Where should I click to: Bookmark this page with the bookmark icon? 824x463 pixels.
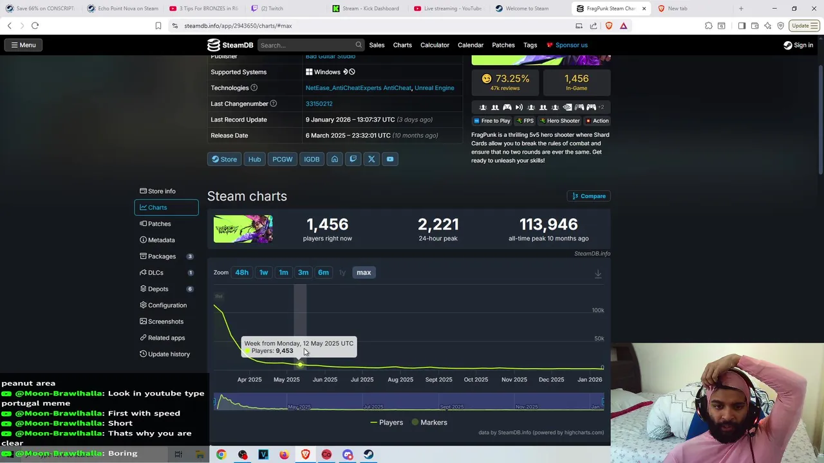point(158,26)
